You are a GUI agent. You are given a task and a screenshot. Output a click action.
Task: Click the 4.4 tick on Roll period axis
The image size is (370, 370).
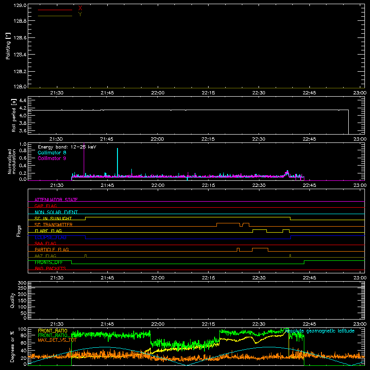pos(23,100)
